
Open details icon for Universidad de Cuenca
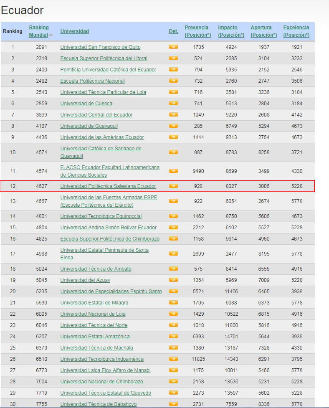coord(173,103)
